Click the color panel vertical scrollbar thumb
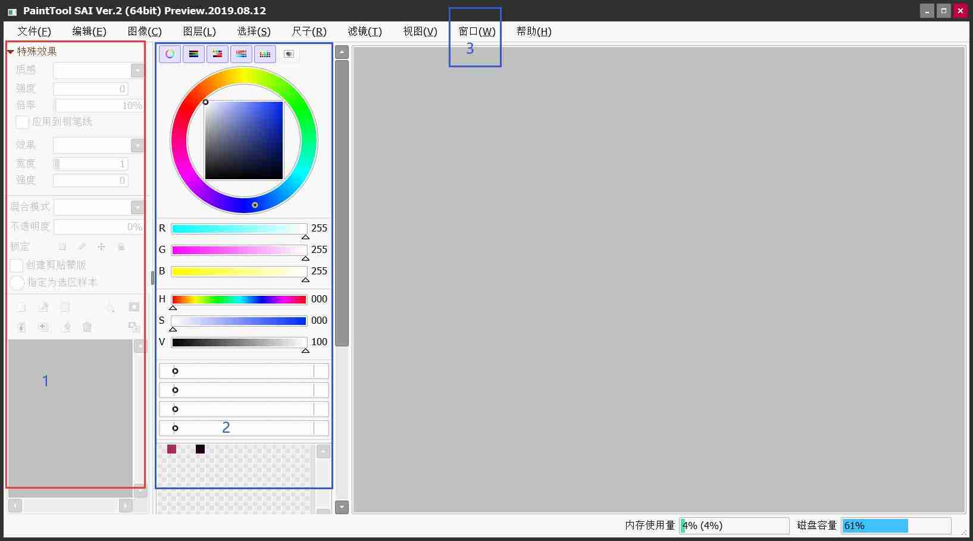 (342, 203)
